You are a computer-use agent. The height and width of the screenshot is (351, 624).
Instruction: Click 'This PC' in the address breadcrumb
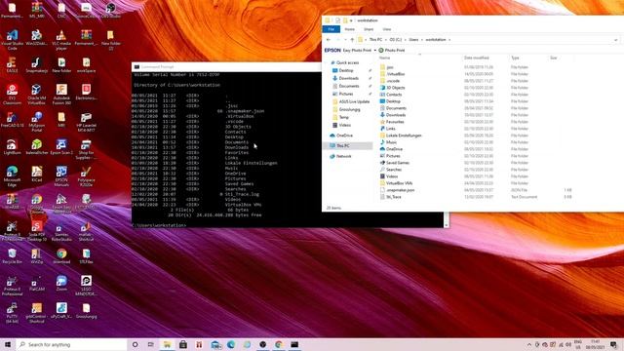[x=375, y=40]
